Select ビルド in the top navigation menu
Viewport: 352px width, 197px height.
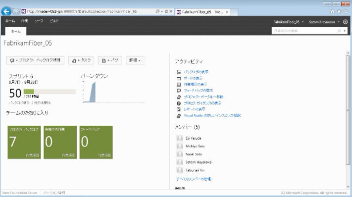[54, 21]
